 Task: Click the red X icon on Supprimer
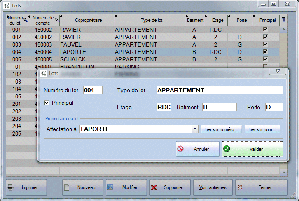[154, 187]
